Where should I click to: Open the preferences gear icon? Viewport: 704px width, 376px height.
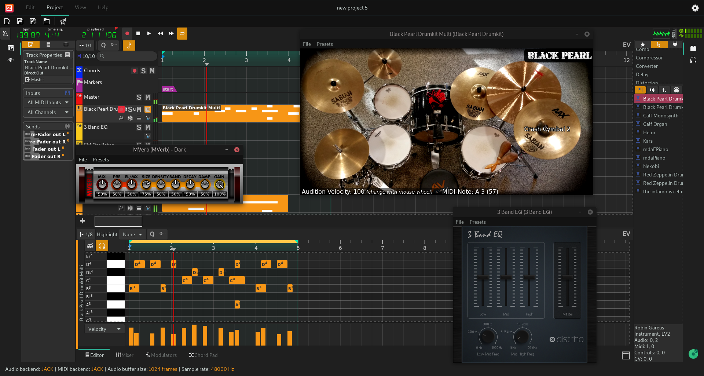pos(695,8)
